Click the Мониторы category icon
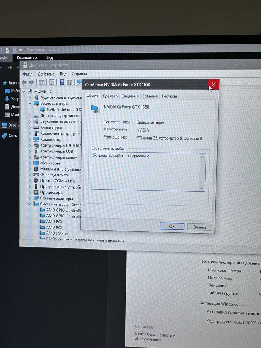 36,163
